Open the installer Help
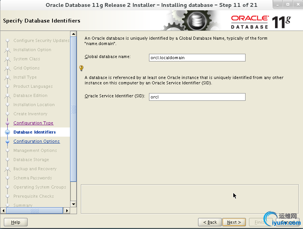This screenshot has width=303, height=229. point(16,222)
